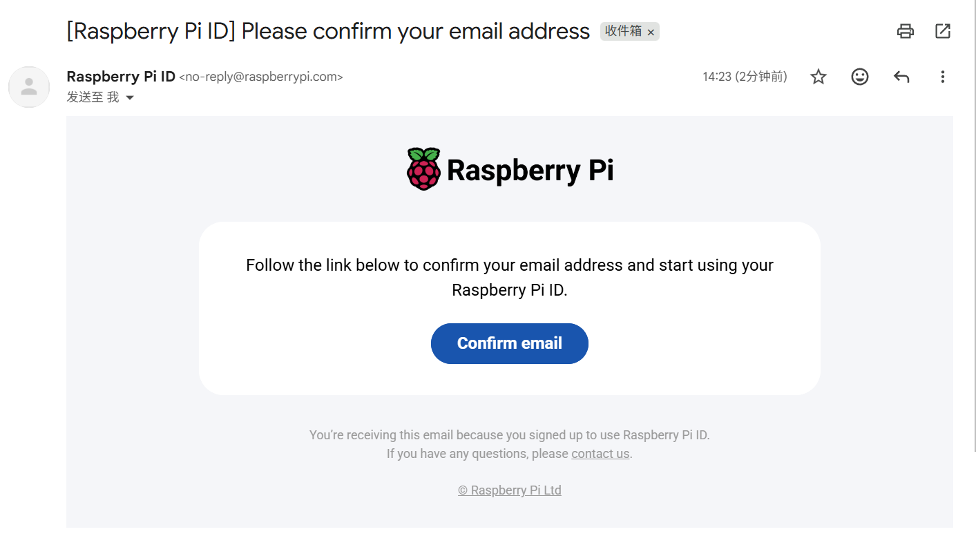Click the sender name Raspberry Pi ID

[121, 77]
